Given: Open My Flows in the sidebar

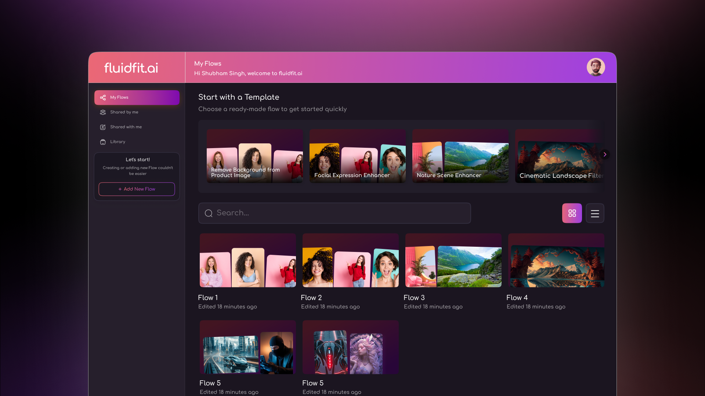Looking at the screenshot, I should coord(137,98).
